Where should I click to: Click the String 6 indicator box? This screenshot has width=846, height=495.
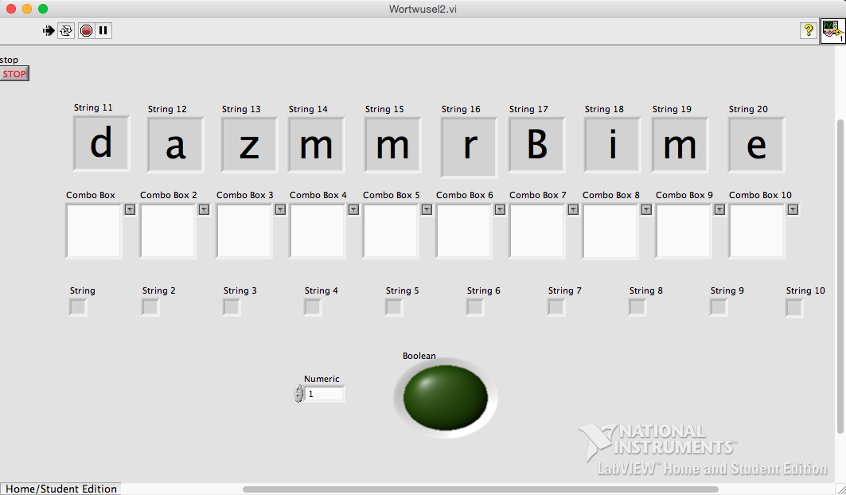(x=475, y=307)
